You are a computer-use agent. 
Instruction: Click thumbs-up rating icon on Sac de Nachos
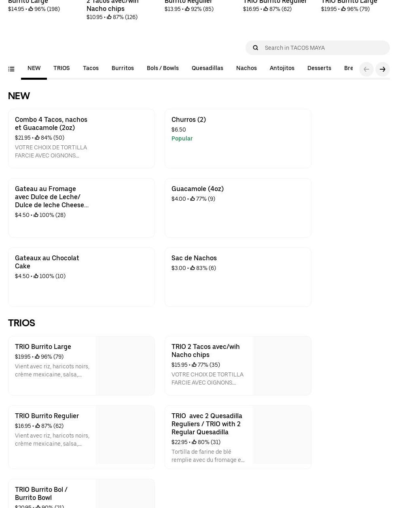tap(193, 268)
